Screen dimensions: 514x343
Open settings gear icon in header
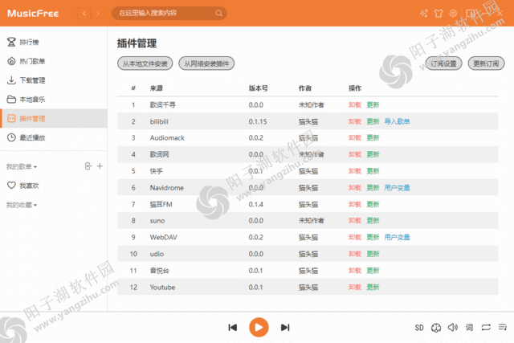click(x=453, y=13)
